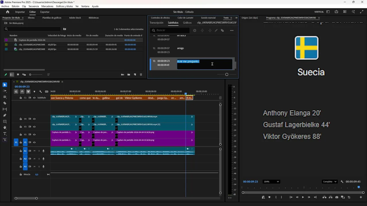Viewport: 367px width, 206px height.
Task: Select the Hand tool
Action: pyautogui.click(x=5, y=128)
